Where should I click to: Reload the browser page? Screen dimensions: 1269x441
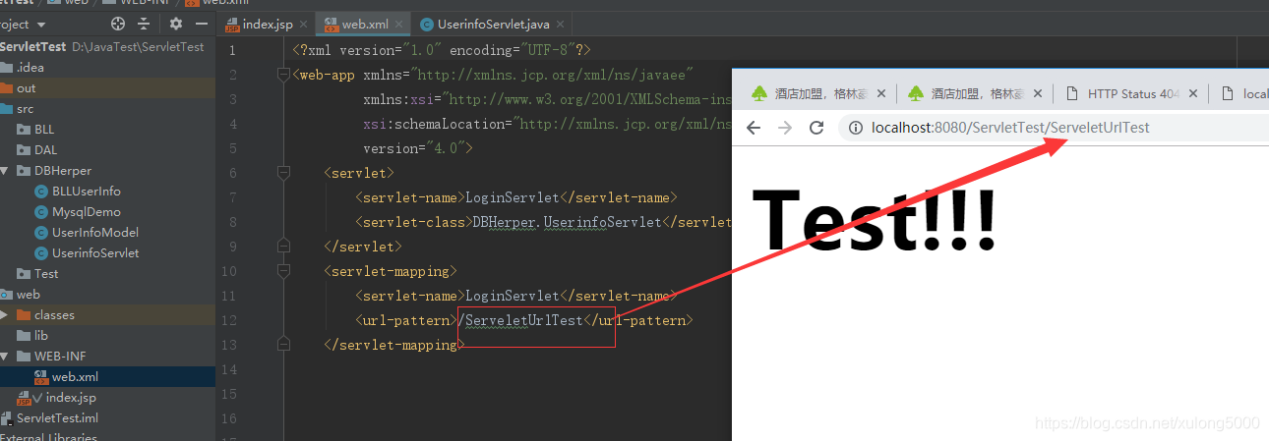[816, 128]
